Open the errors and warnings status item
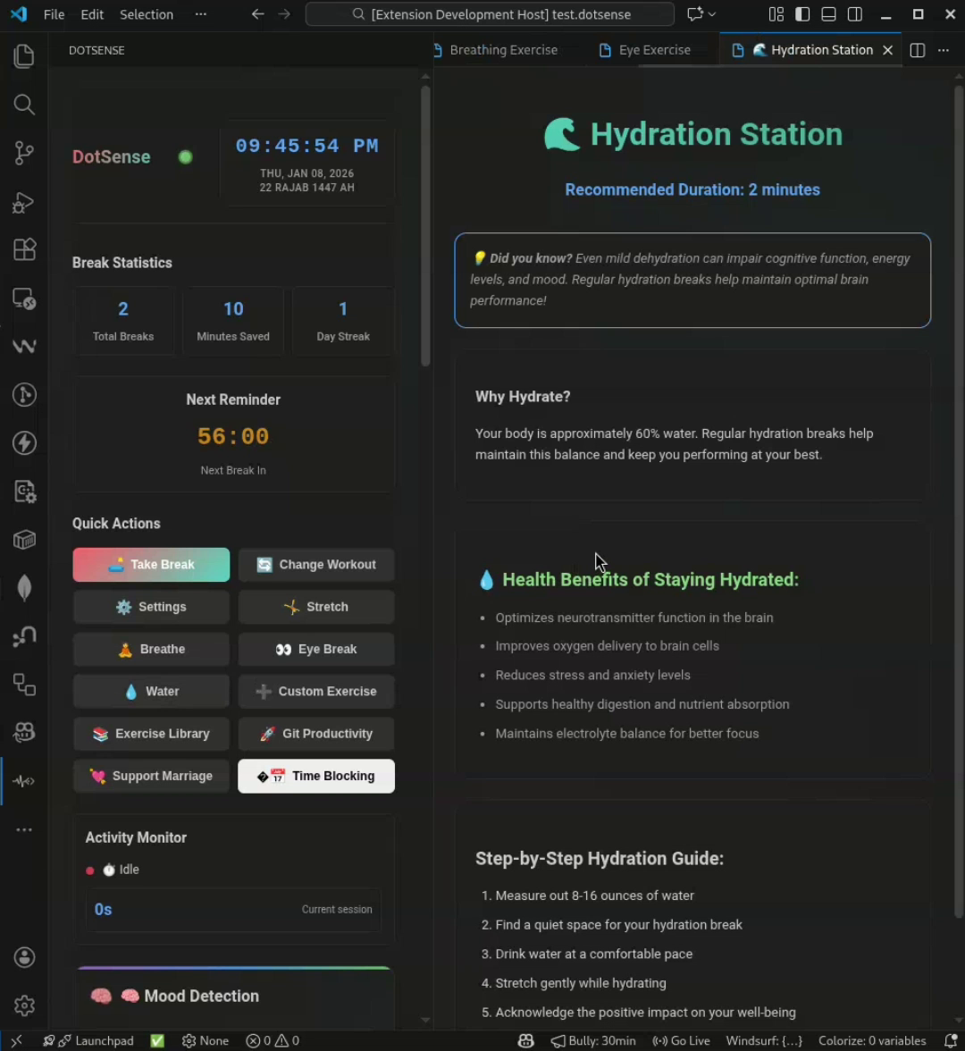This screenshot has height=1051, width=965. click(273, 1040)
